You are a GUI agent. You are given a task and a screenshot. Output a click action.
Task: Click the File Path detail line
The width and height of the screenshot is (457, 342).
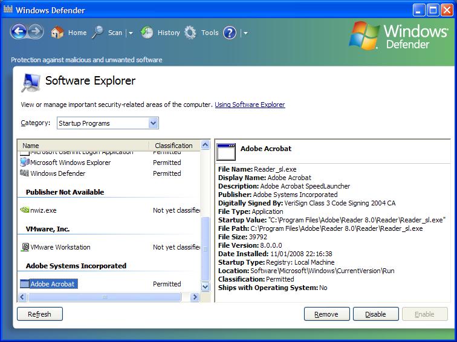[320, 228]
